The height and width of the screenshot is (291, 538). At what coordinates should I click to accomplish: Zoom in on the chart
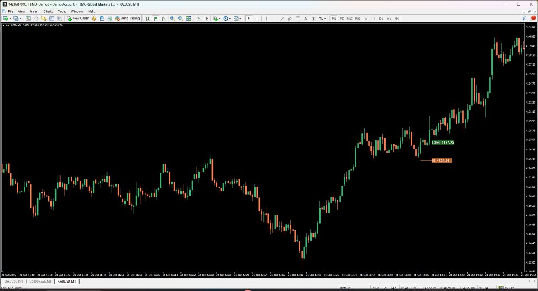[173, 19]
